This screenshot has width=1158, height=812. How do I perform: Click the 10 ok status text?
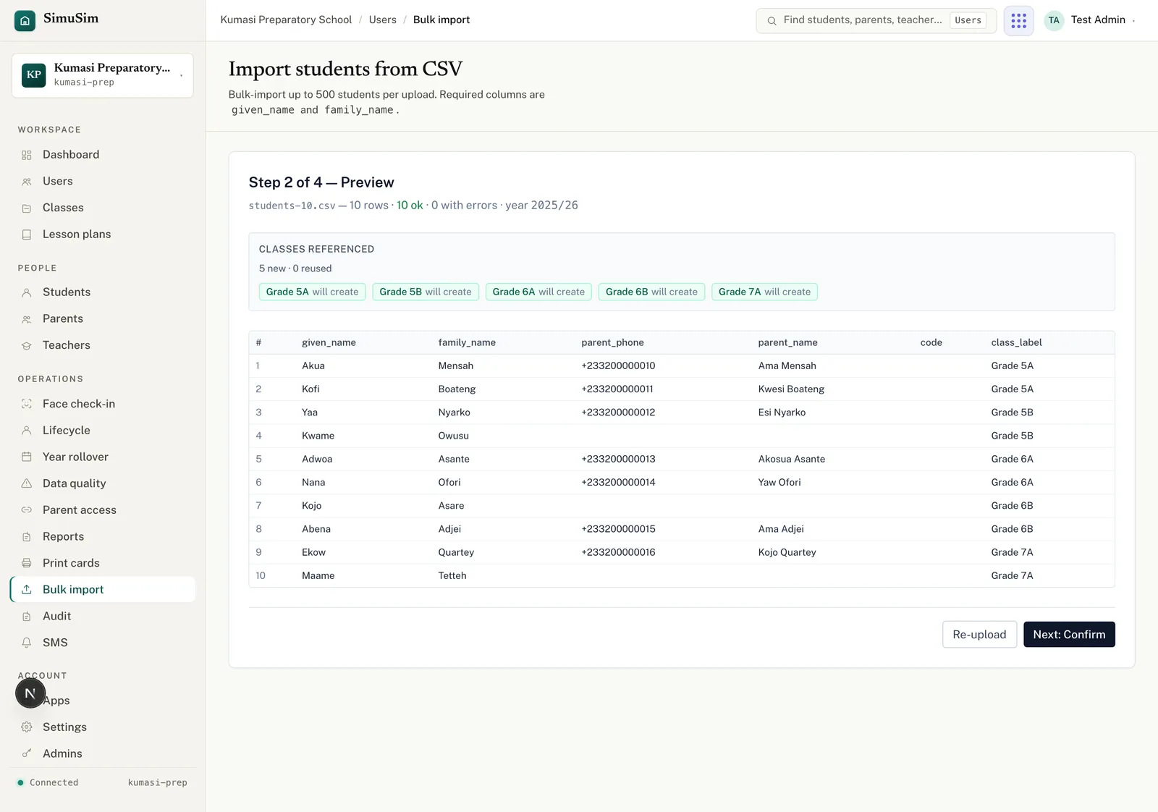coord(410,206)
